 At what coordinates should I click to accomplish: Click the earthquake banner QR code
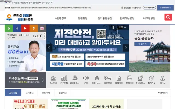tap(101, 34)
